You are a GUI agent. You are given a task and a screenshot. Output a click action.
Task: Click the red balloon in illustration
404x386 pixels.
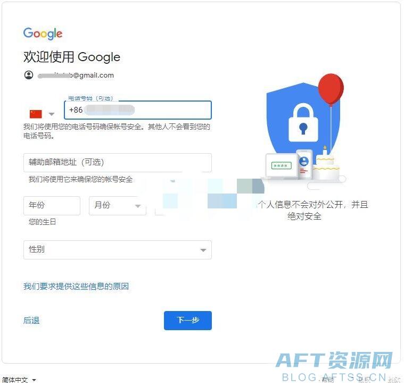[x=331, y=89]
